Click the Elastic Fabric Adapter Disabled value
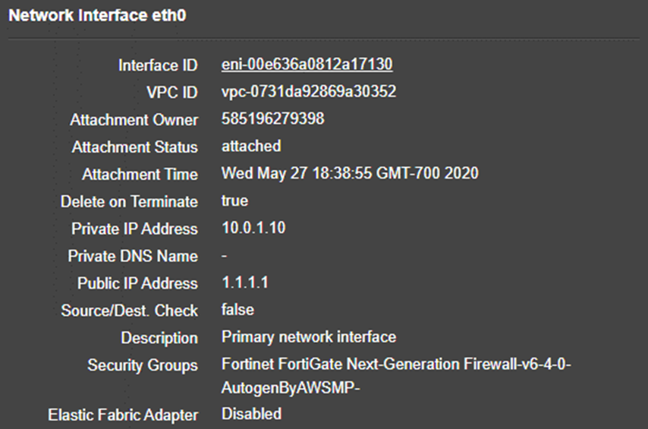 (x=251, y=415)
